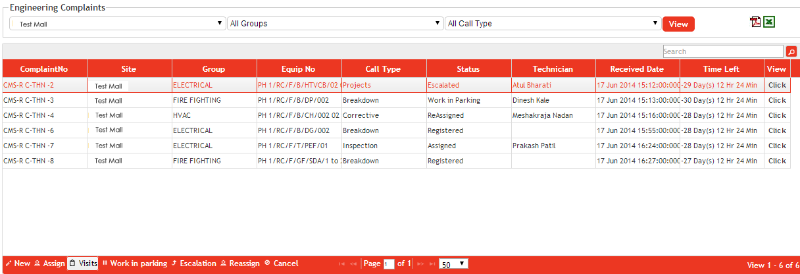Go to the first page using pager icon
The height and width of the screenshot is (274, 800).
(341, 263)
